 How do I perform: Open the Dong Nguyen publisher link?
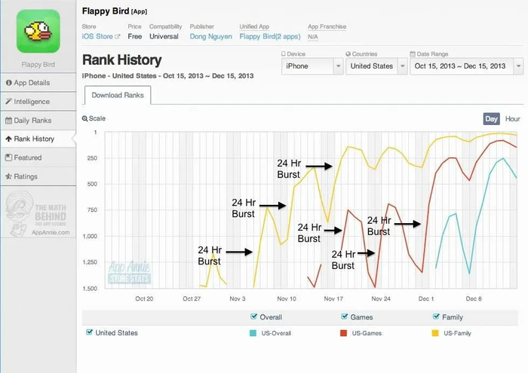[x=210, y=36]
